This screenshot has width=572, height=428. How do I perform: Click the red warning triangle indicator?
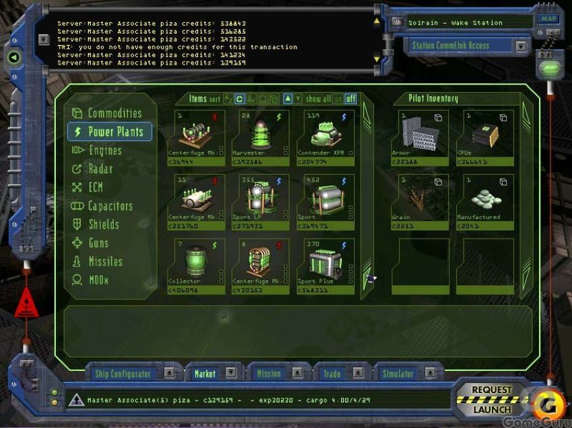[x=26, y=303]
